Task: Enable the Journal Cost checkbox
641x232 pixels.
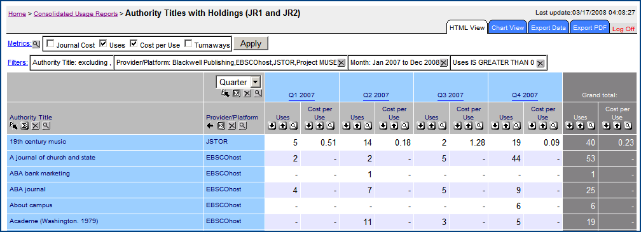Action: 50,44
